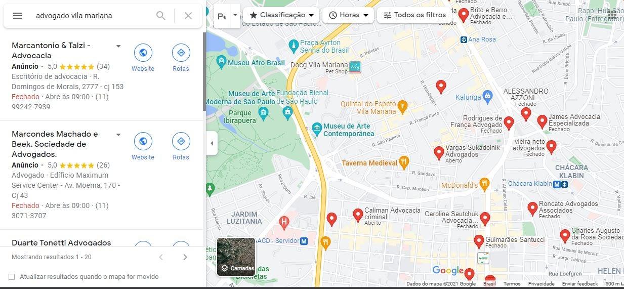Enable Atualizar resultados quando o mapa for movido
Image resolution: width=624 pixels, height=289 pixels.
click(12, 277)
